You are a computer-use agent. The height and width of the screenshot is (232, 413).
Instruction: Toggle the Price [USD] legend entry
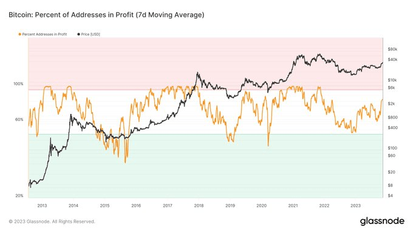click(89, 34)
